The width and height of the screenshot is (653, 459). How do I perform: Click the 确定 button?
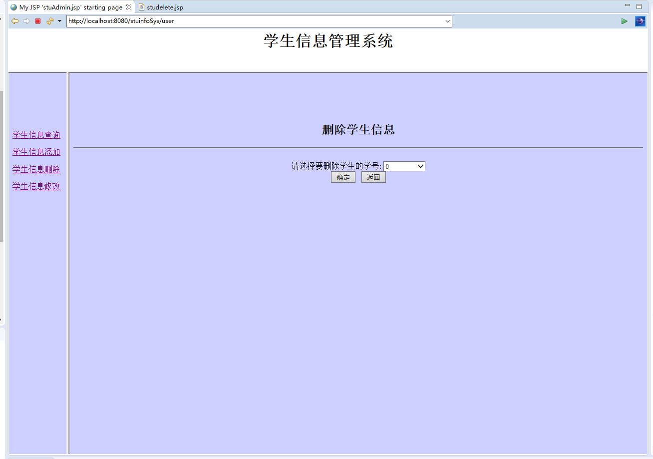click(x=343, y=177)
